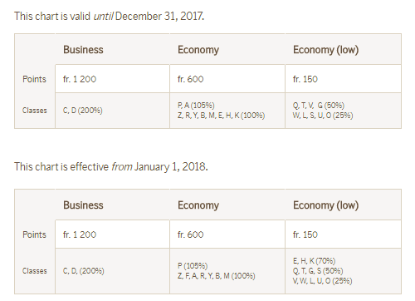Click Economy (low) header in first chart

coord(325,50)
